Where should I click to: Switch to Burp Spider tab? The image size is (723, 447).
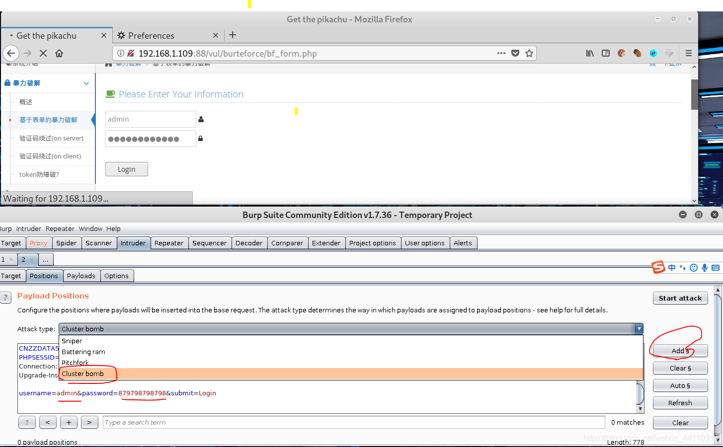pyautogui.click(x=67, y=243)
